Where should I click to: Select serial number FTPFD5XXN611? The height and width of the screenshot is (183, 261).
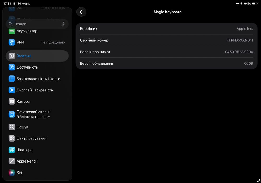tap(240, 40)
